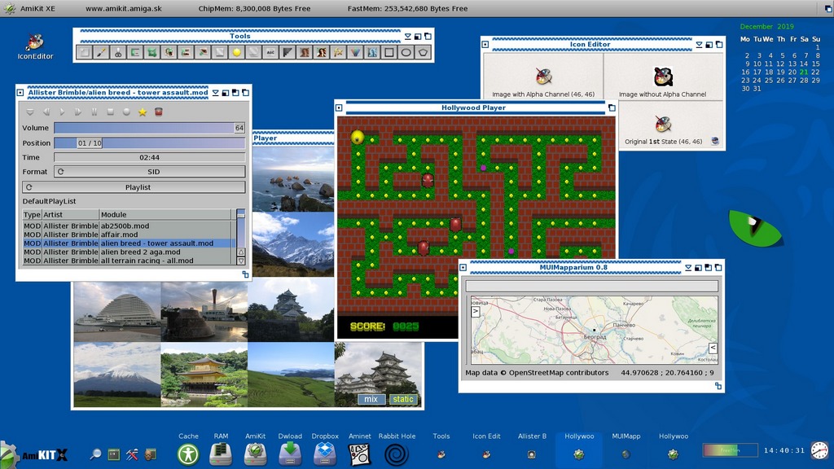Viewport: 834px width, 469px height.
Task: Open Dropbox from the dock
Action: pyautogui.click(x=325, y=453)
